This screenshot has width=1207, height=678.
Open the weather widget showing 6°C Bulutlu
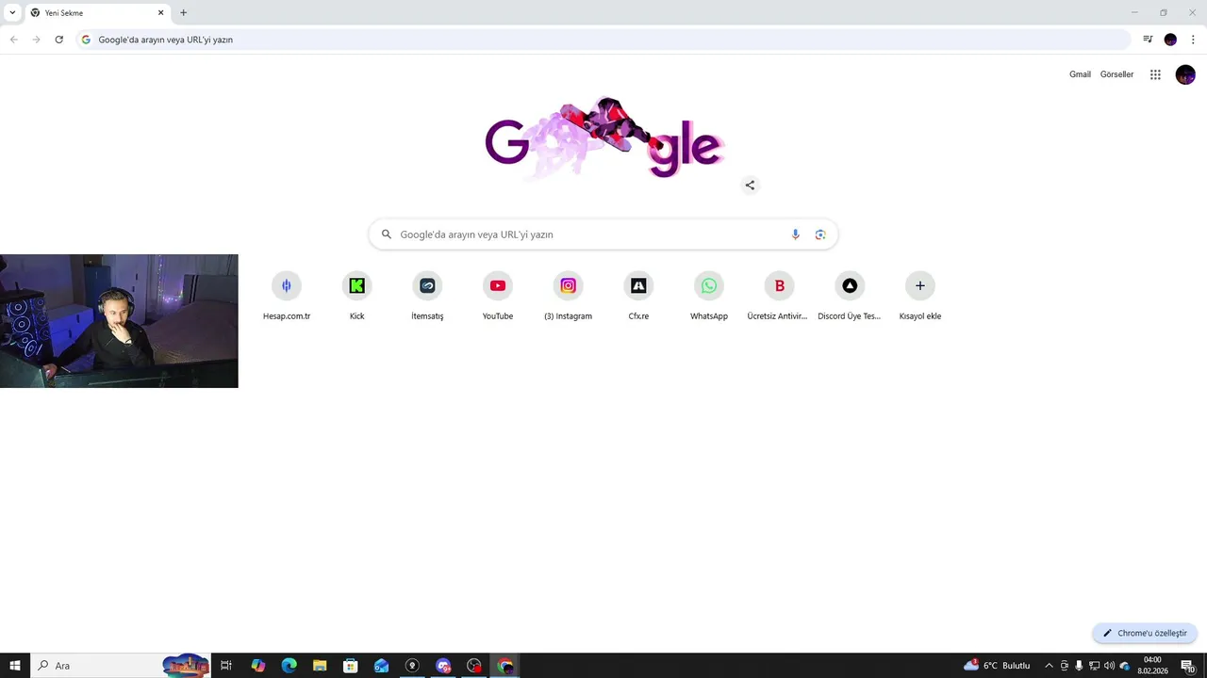click(x=997, y=666)
